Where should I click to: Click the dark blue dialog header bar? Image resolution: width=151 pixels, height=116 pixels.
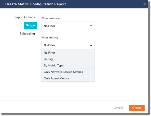point(74,4)
